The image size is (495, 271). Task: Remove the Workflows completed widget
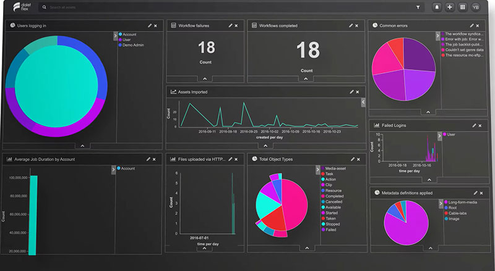click(357, 26)
